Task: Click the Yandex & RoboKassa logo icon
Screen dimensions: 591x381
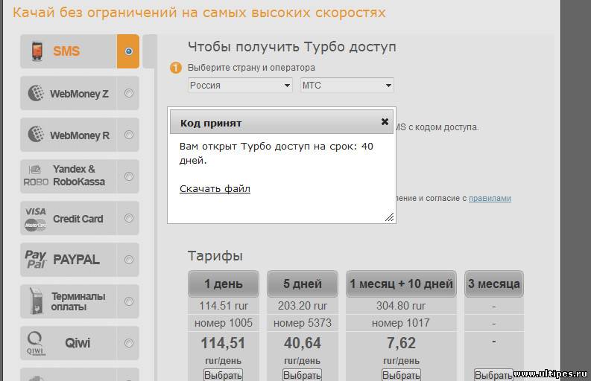Action: tap(36, 176)
